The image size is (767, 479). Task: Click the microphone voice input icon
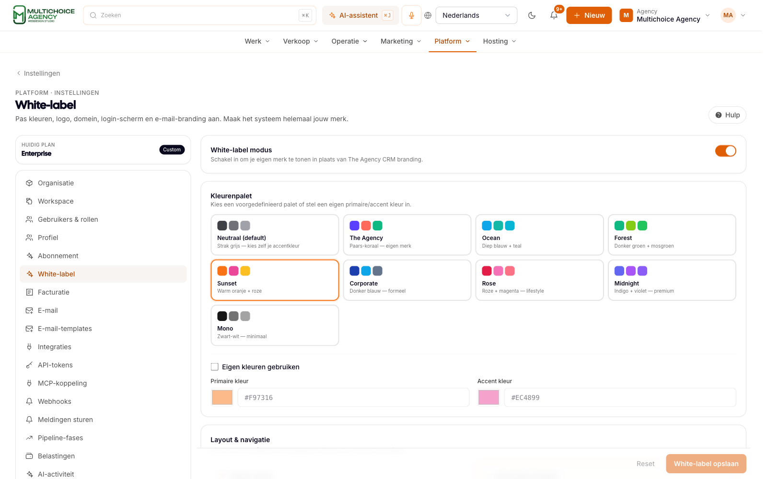[411, 15]
